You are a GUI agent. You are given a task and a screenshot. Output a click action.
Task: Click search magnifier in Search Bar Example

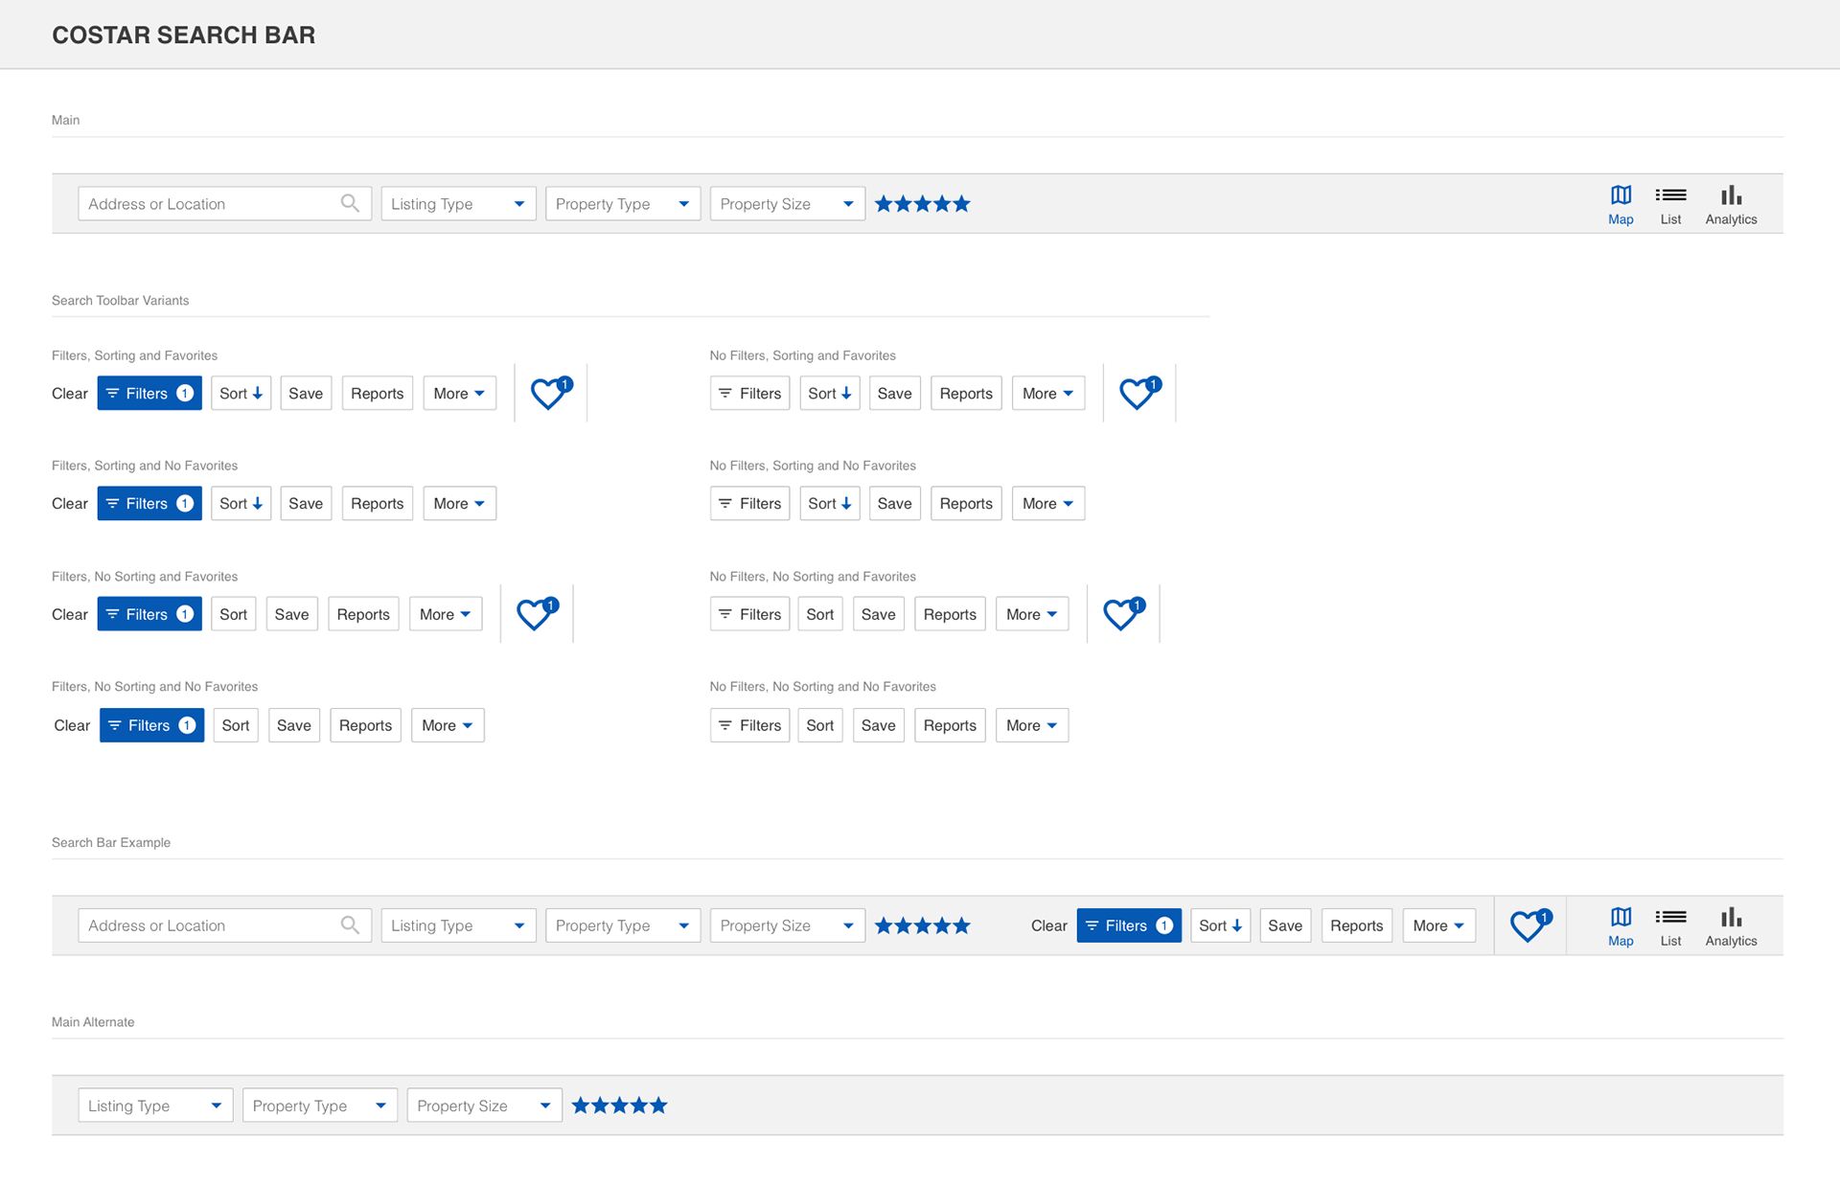click(x=350, y=924)
